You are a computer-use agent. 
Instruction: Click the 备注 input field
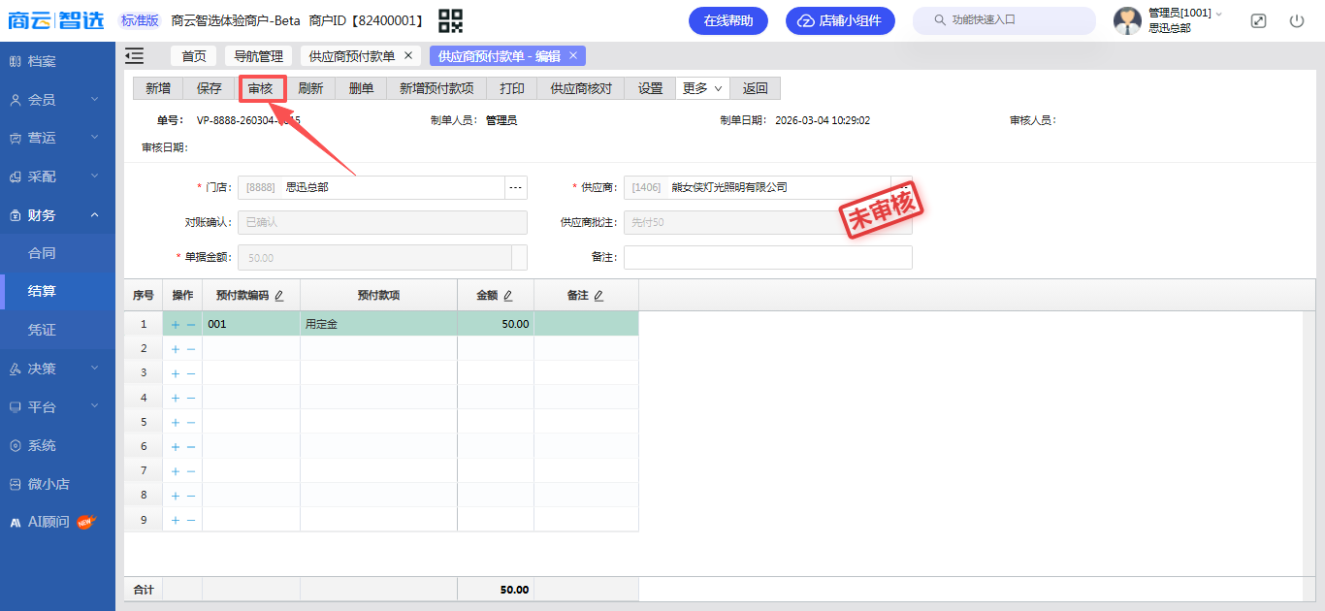click(x=767, y=257)
